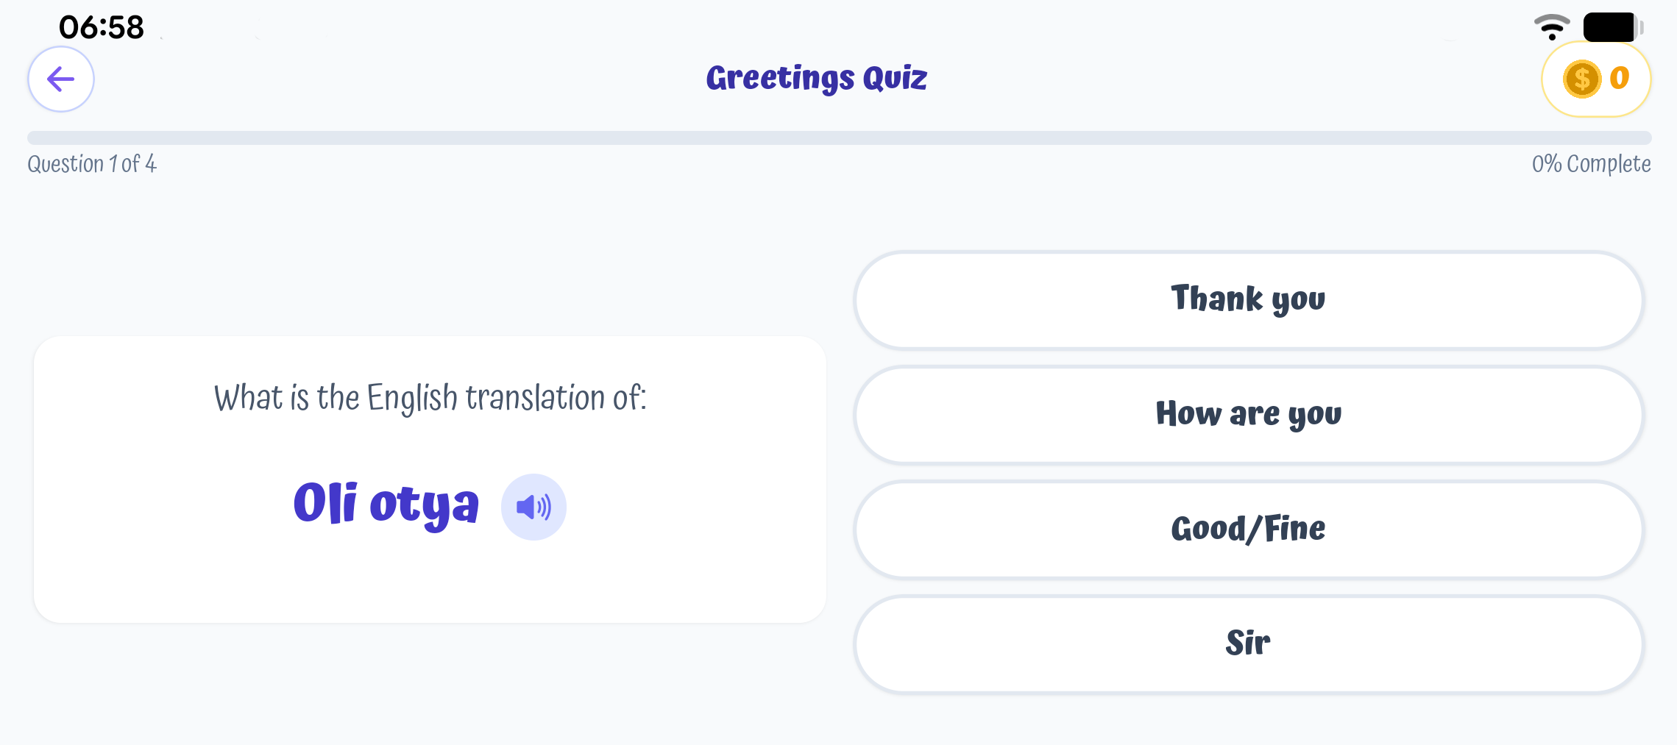Viewport: 1677px width, 745px height.
Task: Tap the Wi-Fi indicator in the status bar
Action: [x=1553, y=25]
